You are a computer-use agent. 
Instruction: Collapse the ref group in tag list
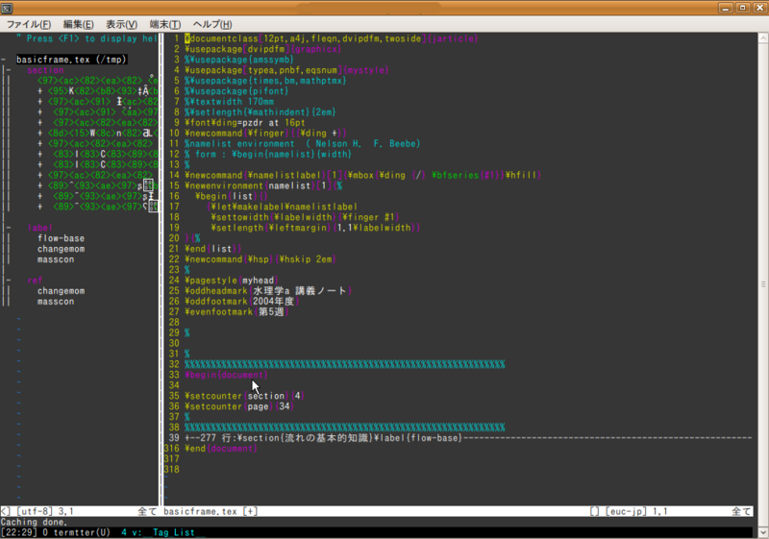pyautogui.click(x=9, y=281)
